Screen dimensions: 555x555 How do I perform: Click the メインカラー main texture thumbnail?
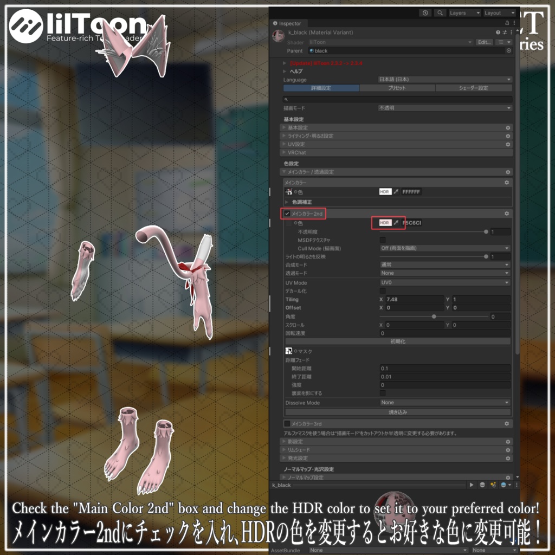tap(289, 192)
